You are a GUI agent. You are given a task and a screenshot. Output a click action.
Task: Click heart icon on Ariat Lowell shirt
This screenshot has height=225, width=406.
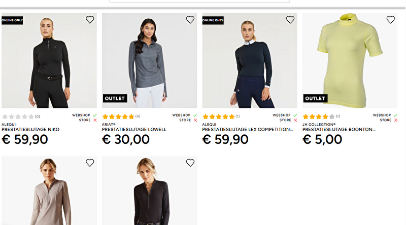[190, 20]
